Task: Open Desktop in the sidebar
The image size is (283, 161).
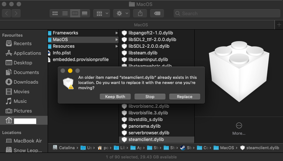Action: click(x=19, y=63)
